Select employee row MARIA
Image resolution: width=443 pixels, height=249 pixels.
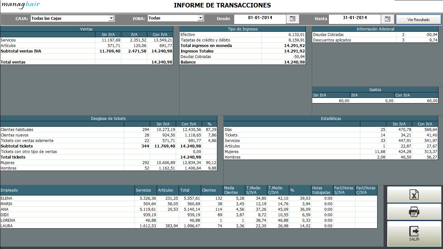[x=189, y=204]
